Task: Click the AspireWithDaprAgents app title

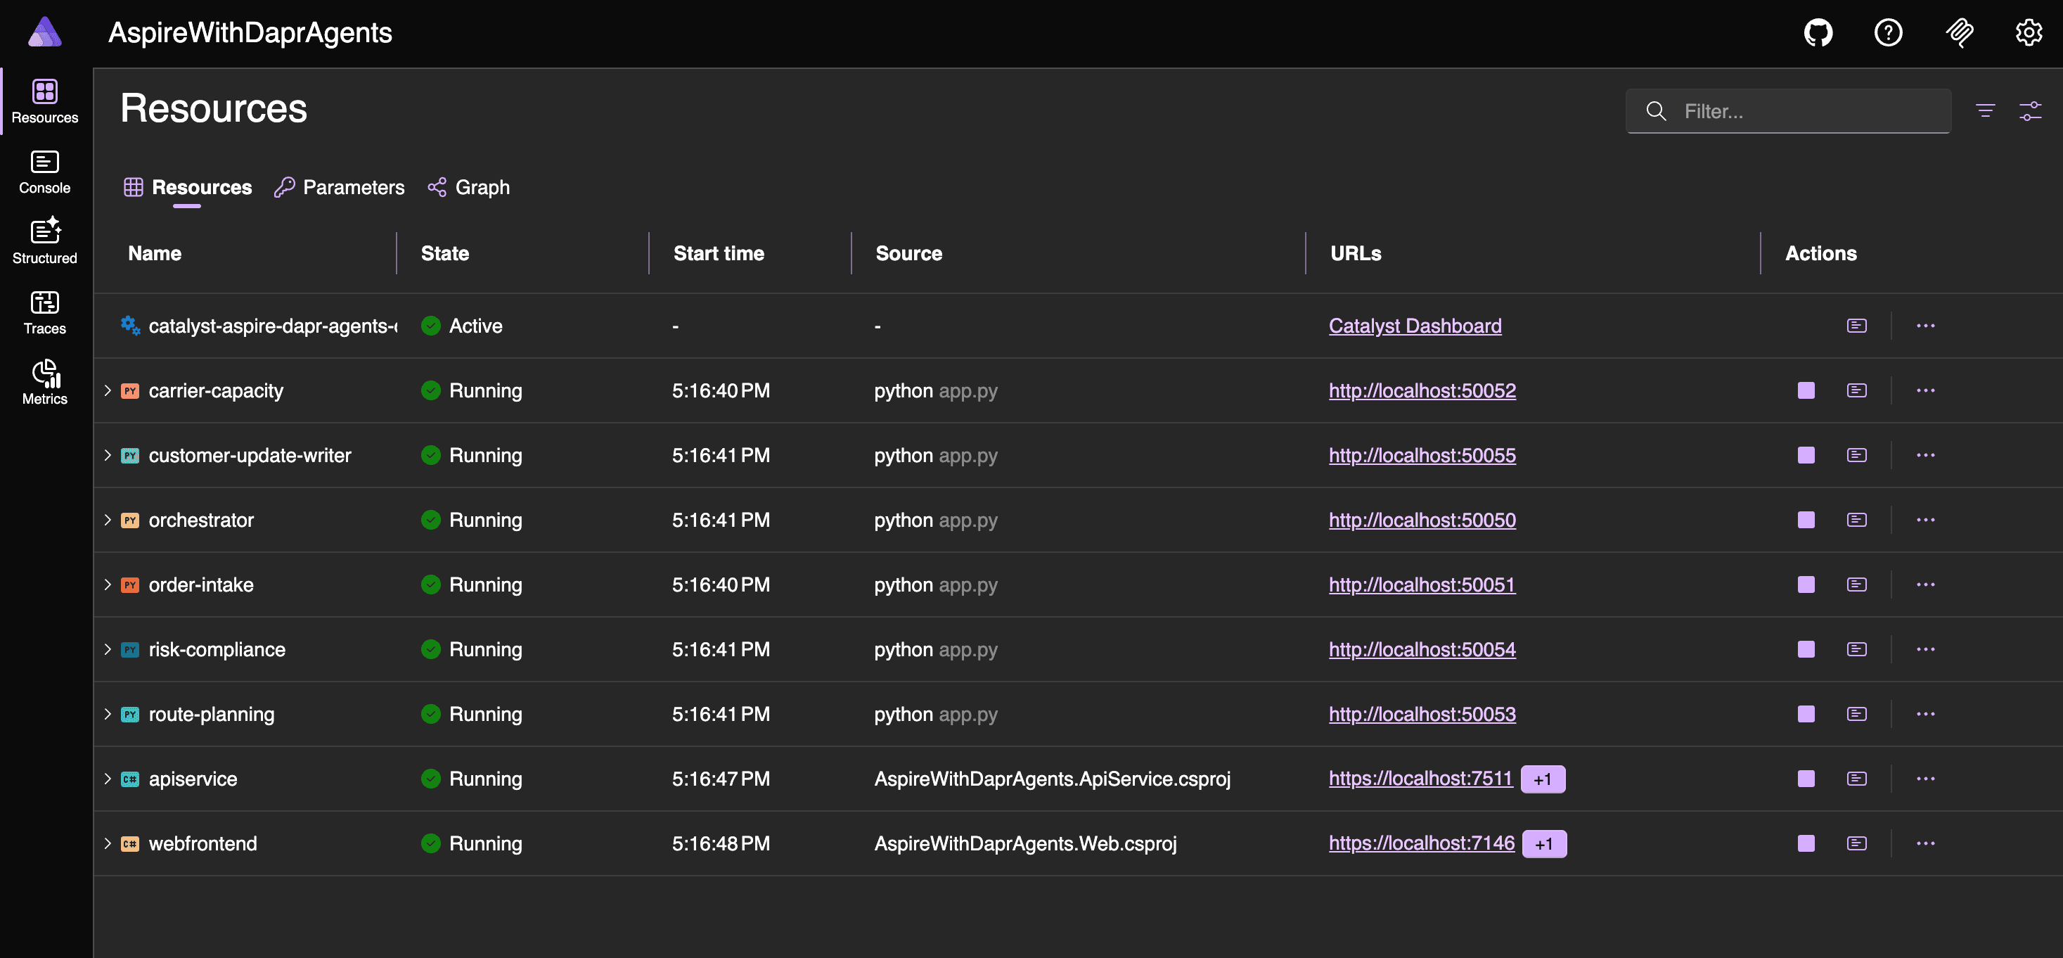Action: pyautogui.click(x=250, y=33)
